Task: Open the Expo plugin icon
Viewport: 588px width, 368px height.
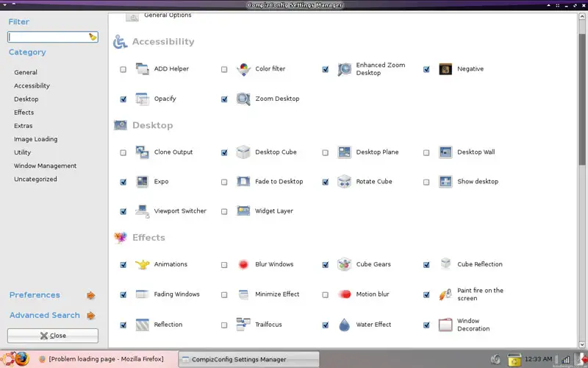Action: [142, 182]
